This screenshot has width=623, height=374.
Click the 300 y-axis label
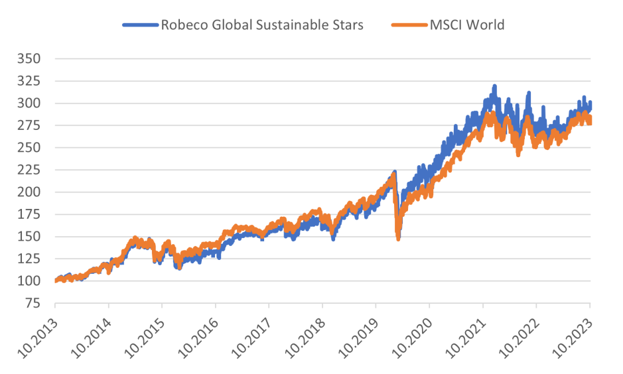tap(29, 103)
